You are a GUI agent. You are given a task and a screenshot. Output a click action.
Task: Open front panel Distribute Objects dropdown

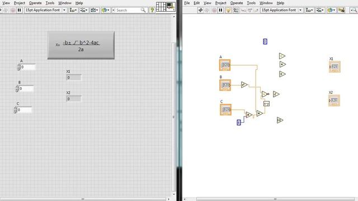[84, 10]
